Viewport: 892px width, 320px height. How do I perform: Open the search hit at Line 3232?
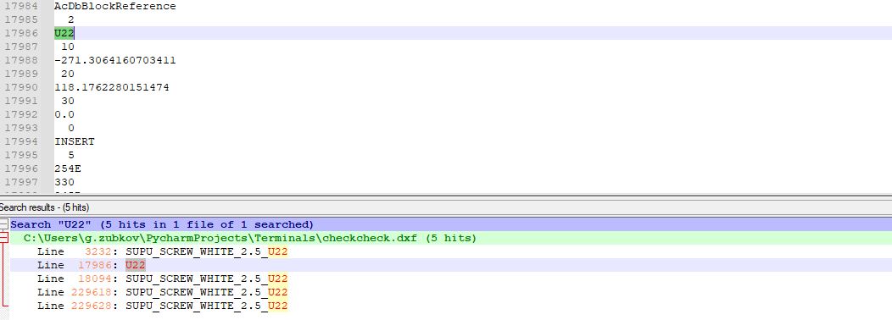point(163,251)
